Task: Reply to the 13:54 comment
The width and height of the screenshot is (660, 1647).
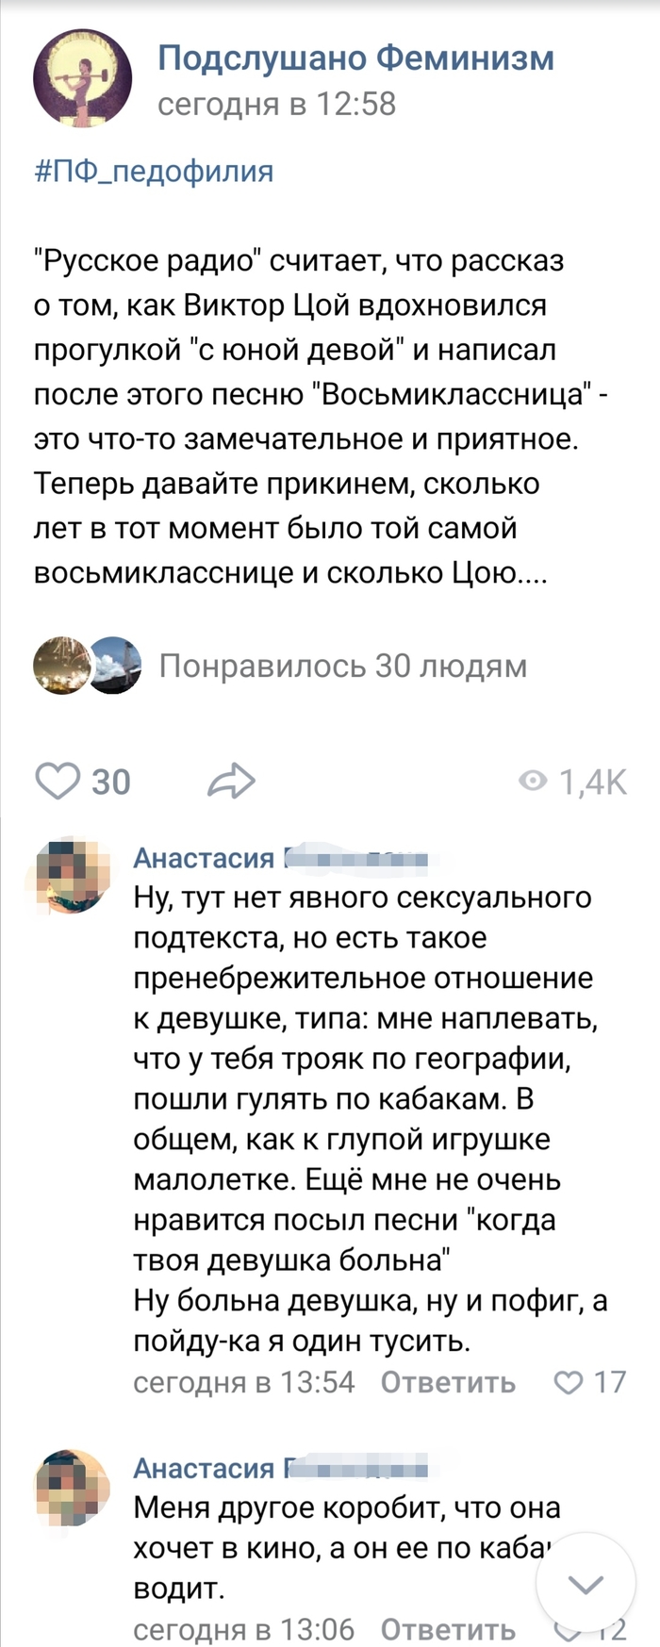Action: (448, 1382)
